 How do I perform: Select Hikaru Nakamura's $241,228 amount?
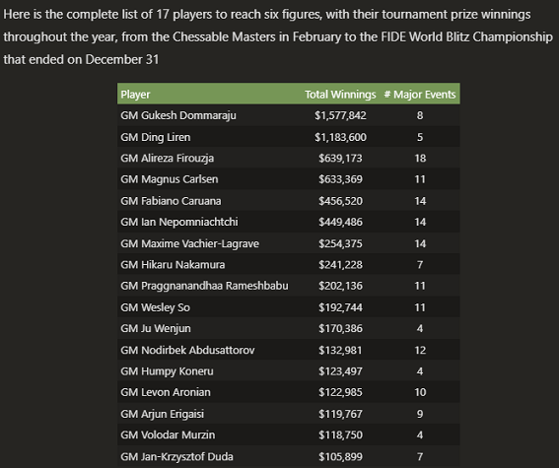(340, 265)
